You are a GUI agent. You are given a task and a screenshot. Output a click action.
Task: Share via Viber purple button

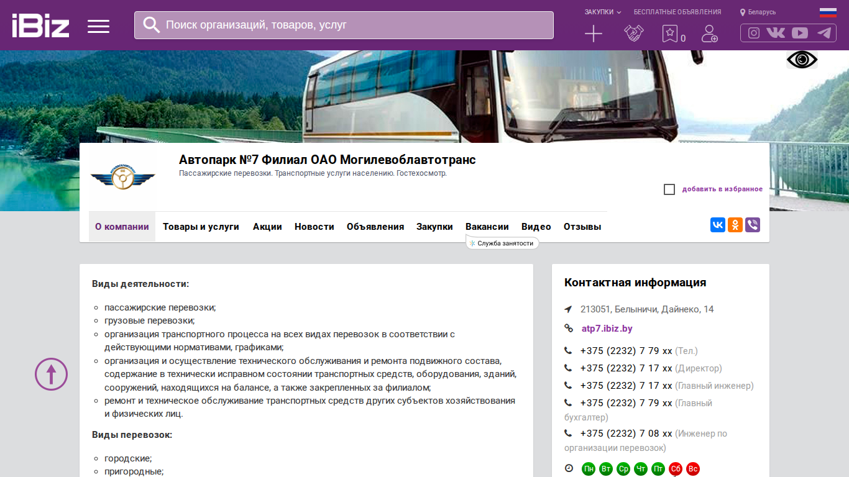[753, 225]
